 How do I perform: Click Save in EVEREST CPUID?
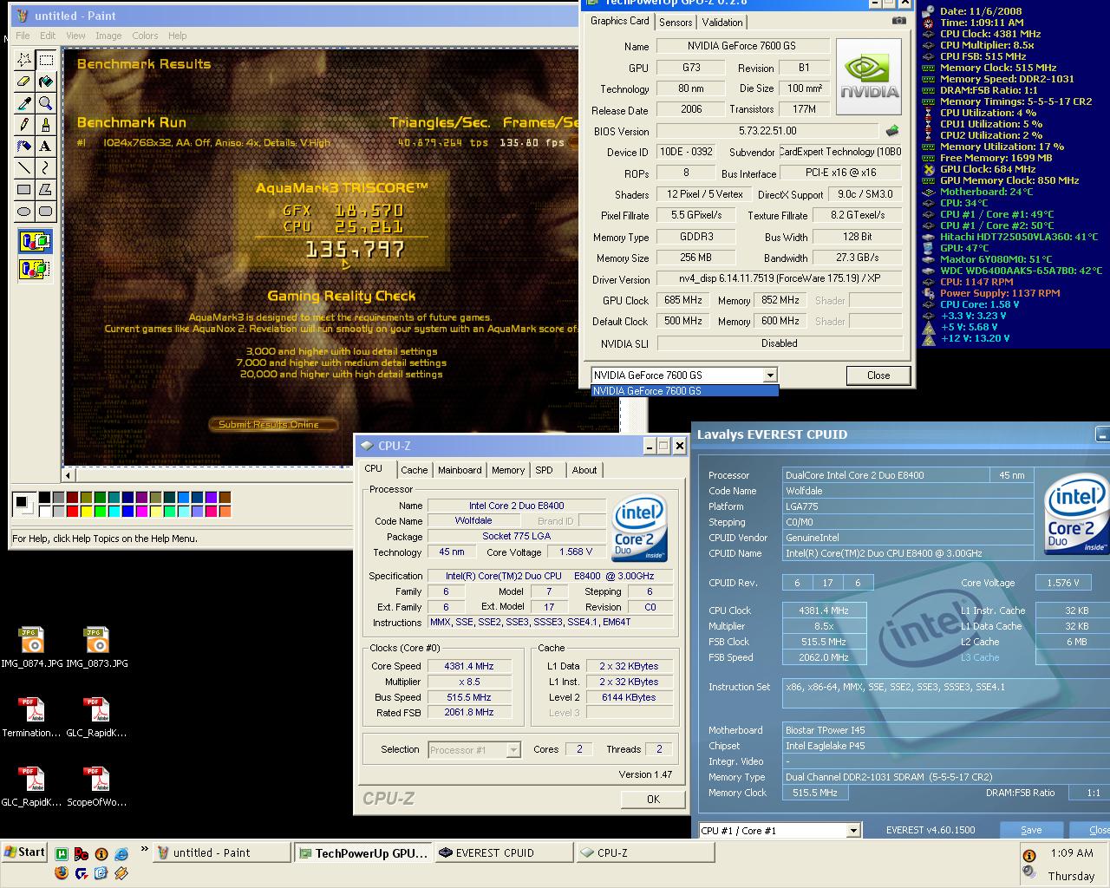pos(1030,831)
